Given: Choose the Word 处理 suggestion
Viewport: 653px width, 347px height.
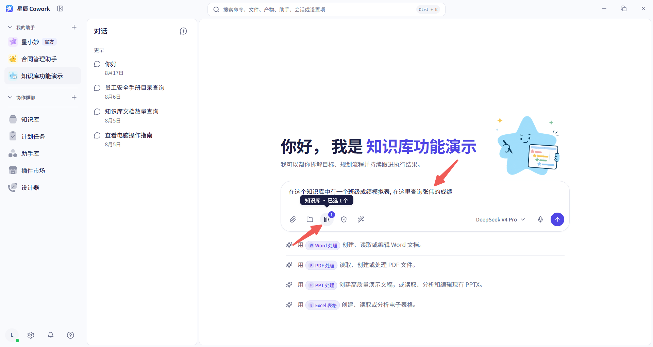Looking at the screenshot, I should click(x=323, y=245).
